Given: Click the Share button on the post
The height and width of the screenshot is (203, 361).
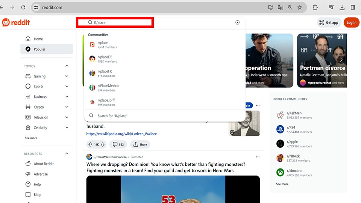Looking at the screenshot, I should coord(140,144).
